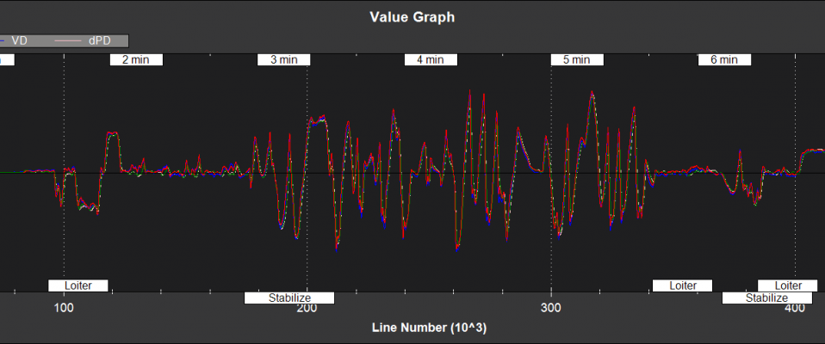Click the Stabilize label near 400
The image size is (825, 344).
[x=766, y=298]
